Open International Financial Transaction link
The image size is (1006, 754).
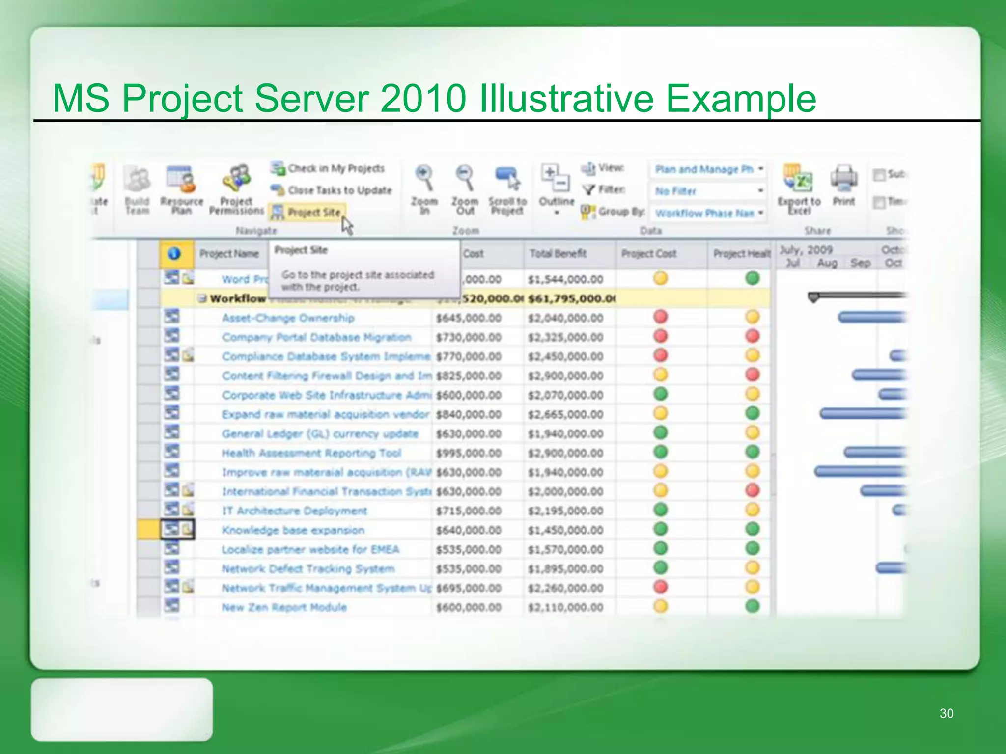point(327,491)
